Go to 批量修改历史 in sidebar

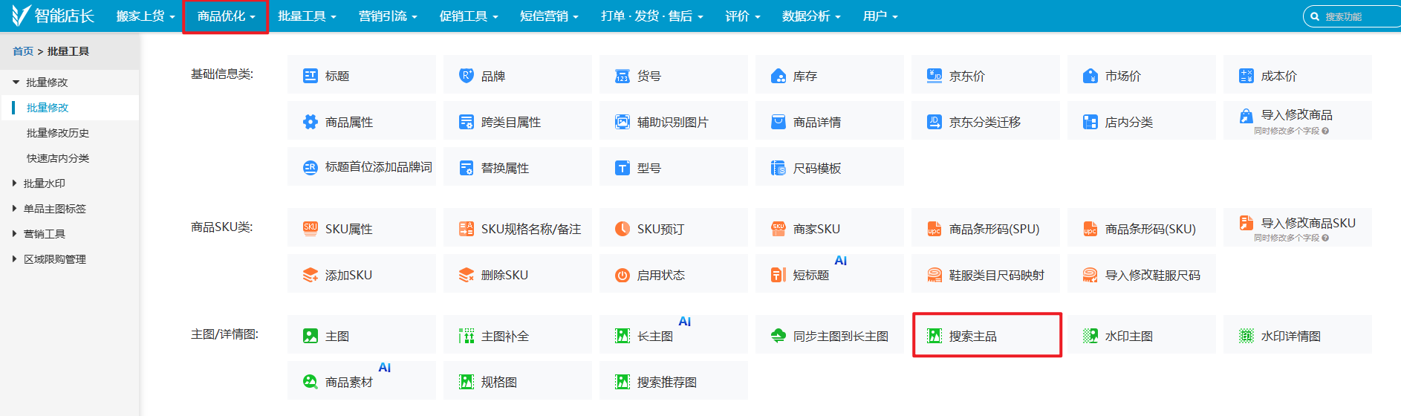pyautogui.click(x=58, y=133)
